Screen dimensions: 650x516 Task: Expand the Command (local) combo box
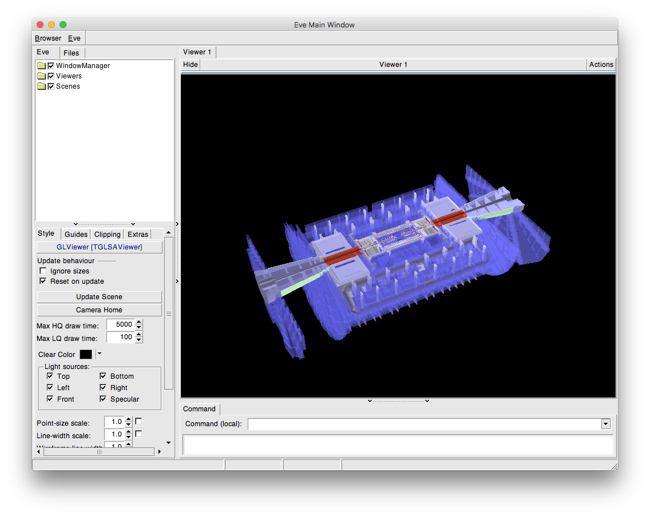coord(605,424)
